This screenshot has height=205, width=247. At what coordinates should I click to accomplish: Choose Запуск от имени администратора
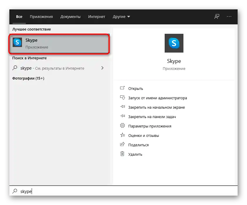point(158,98)
